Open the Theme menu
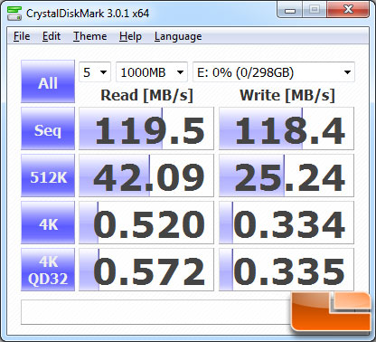Image resolution: width=376 pixels, height=342 pixels. (89, 36)
